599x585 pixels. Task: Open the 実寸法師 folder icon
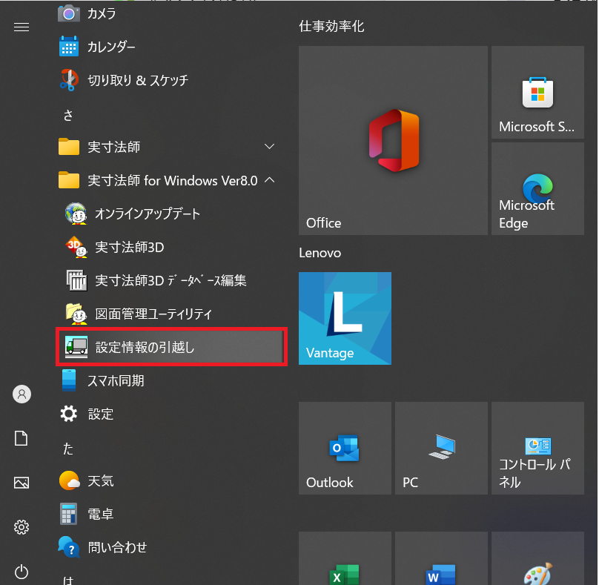coord(69,147)
